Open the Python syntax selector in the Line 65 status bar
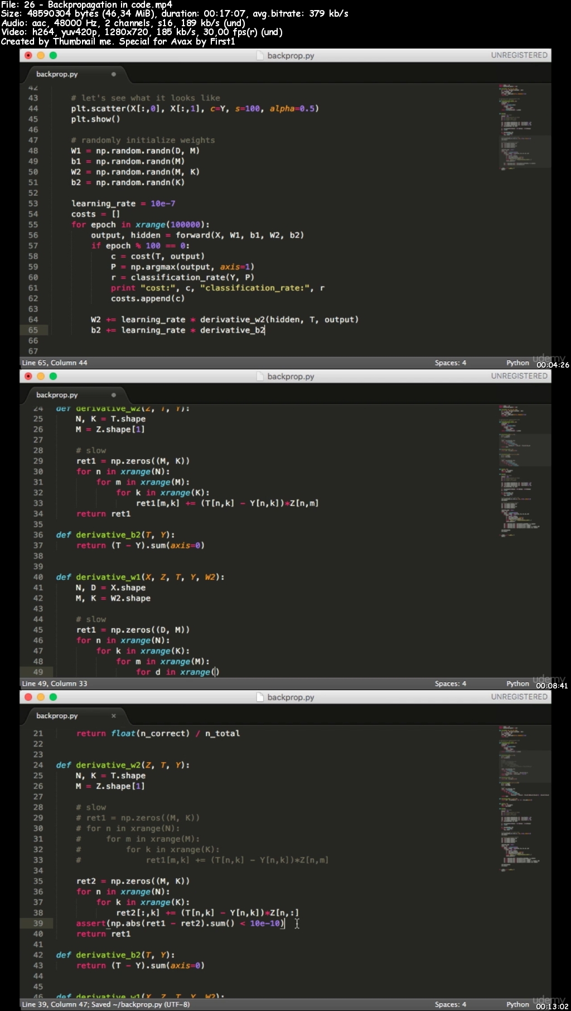The width and height of the screenshot is (571, 1011). [x=517, y=363]
